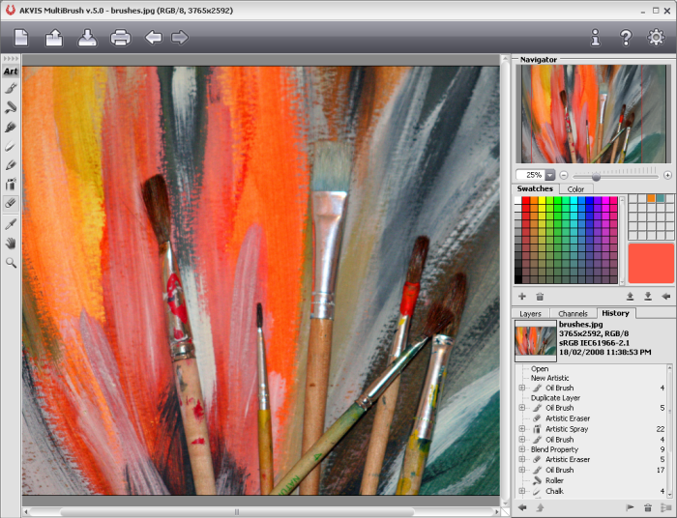The height and width of the screenshot is (518, 677).
Task: Select the Felt-tip marker tool
Action: (x=11, y=127)
